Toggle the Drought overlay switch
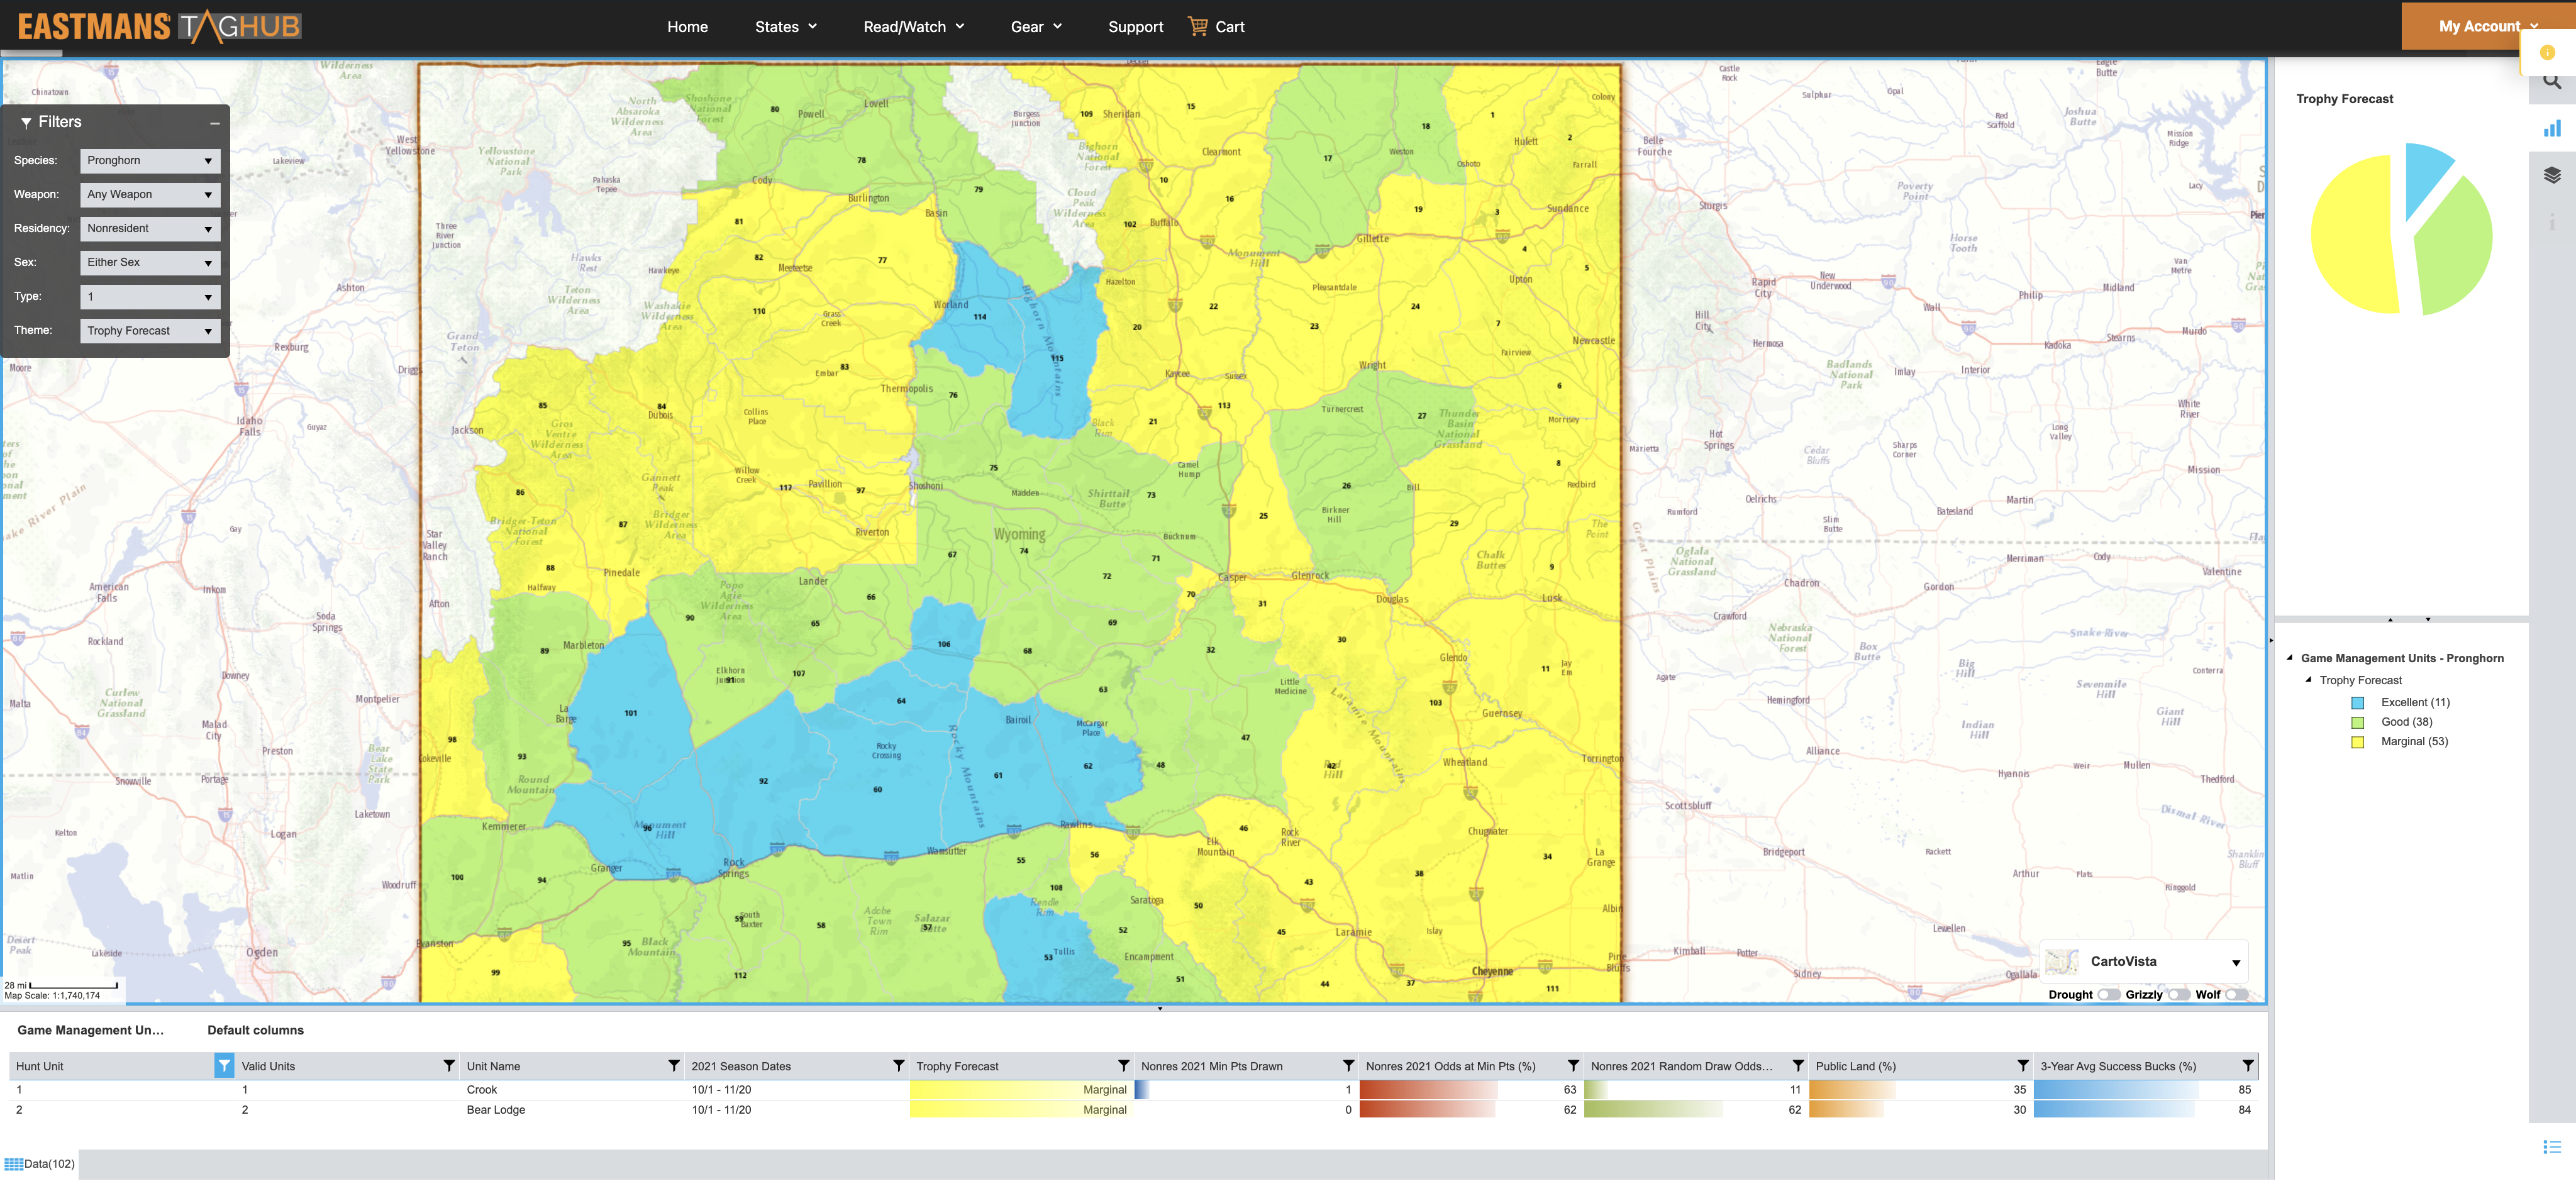Viewport: 2576px width, 1186px height. click(x=2108, y=995)
